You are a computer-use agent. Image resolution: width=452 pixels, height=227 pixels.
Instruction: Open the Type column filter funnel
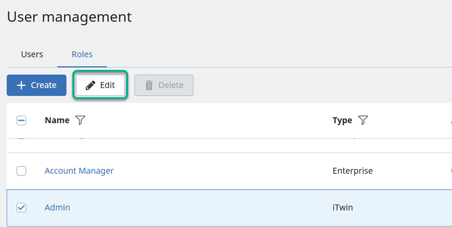363,121
